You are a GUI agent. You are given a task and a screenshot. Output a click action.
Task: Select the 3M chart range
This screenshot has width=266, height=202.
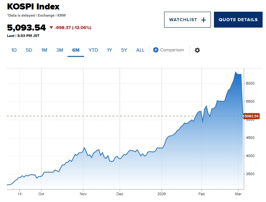[60, 50]
